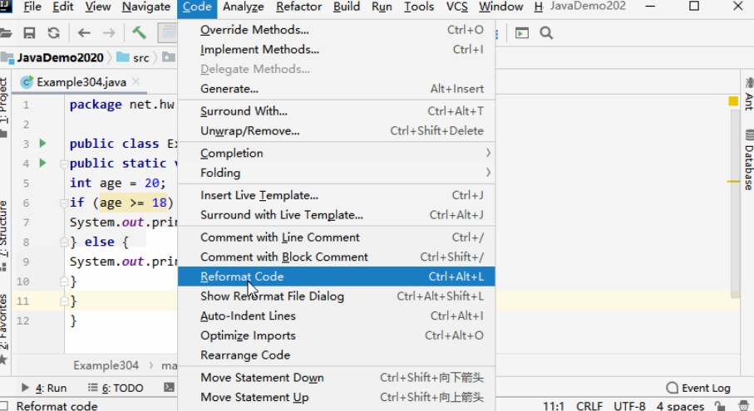Select Unwrap/Remove... menu entry
This screenshot has width=754, height=411.
pos(336,131)
